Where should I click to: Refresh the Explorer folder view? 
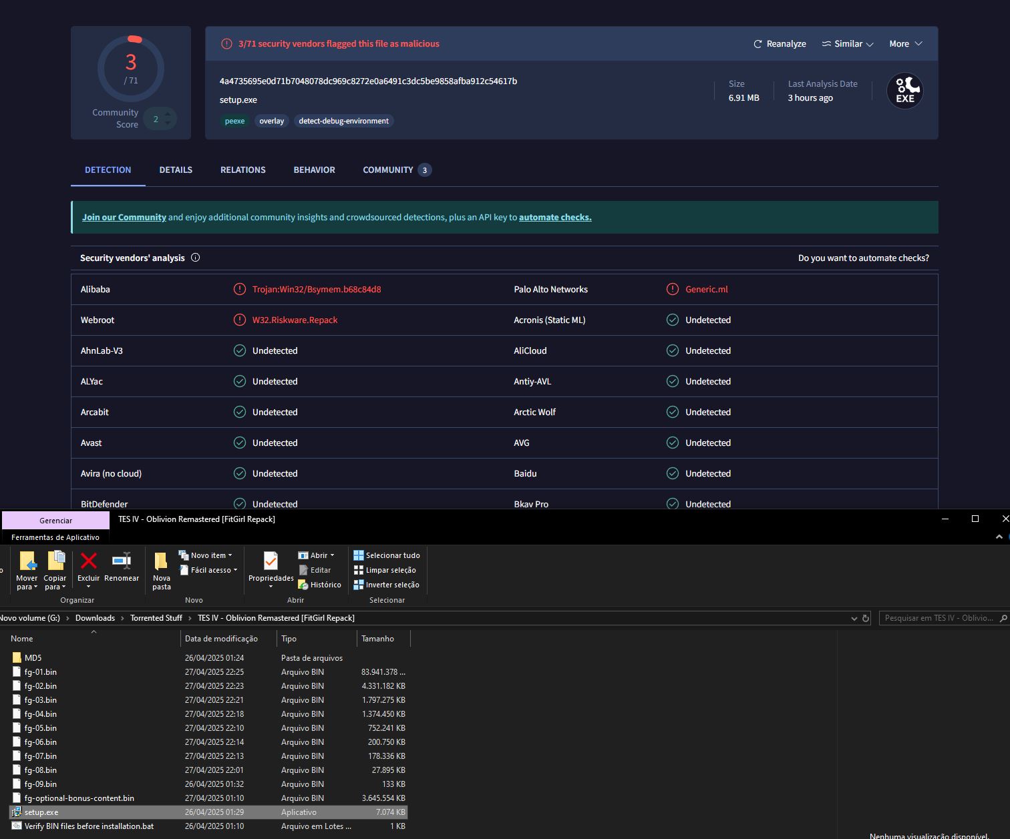[866, 619]
